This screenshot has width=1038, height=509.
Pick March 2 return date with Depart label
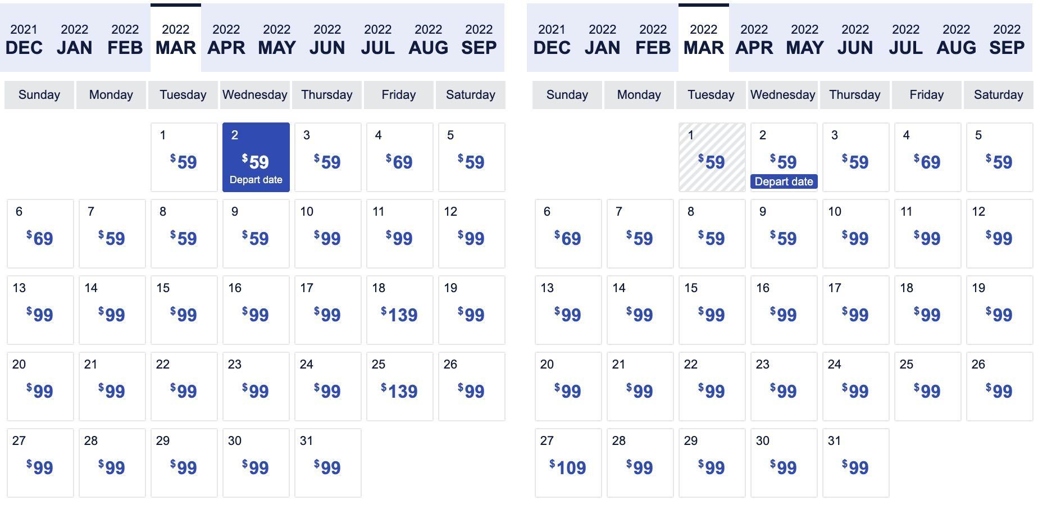[784, 157]
